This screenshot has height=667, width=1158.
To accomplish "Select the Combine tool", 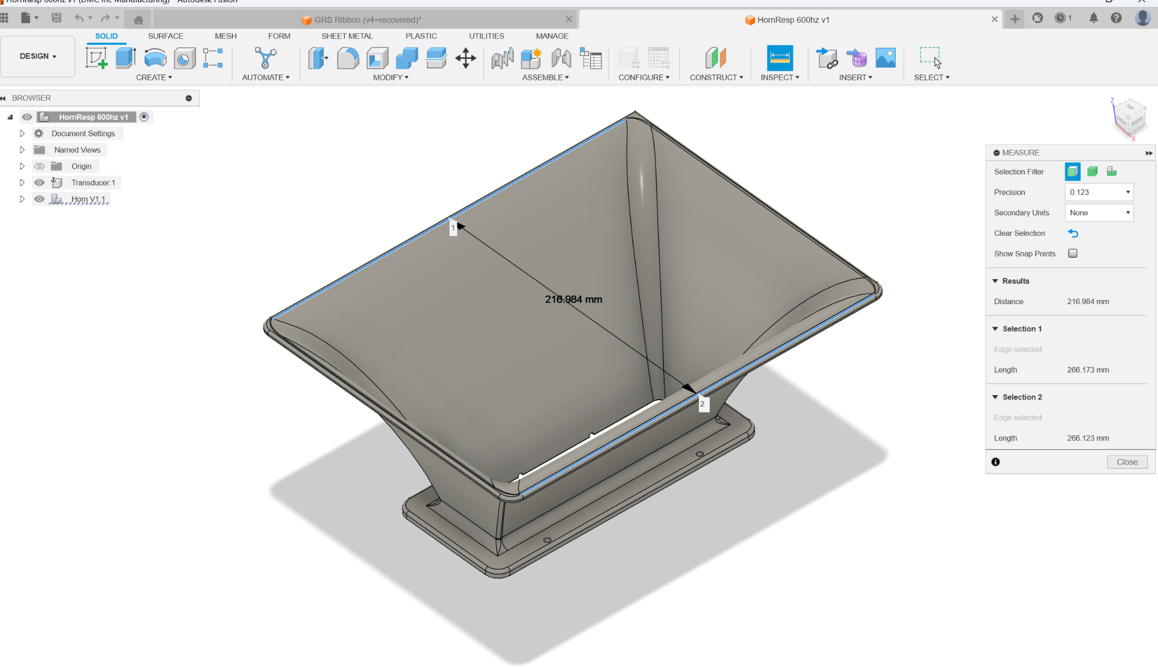I will click(x=407, y=58).
